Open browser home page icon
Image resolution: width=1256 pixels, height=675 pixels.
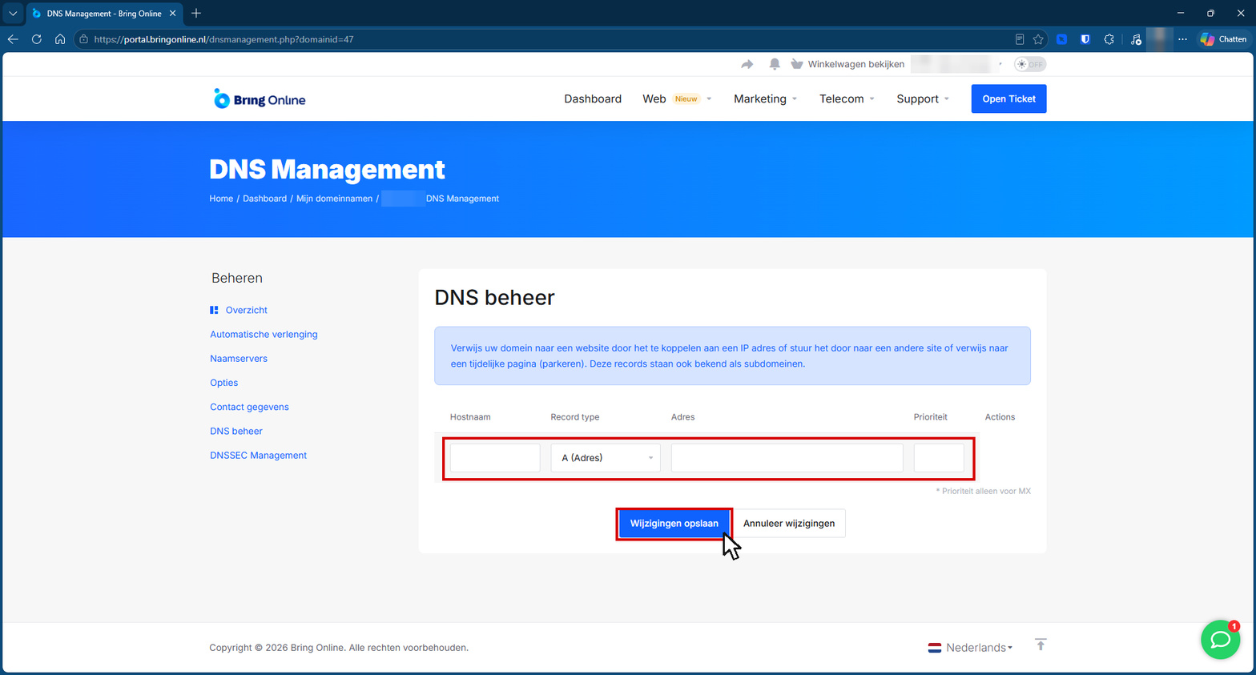pos(60,39)
